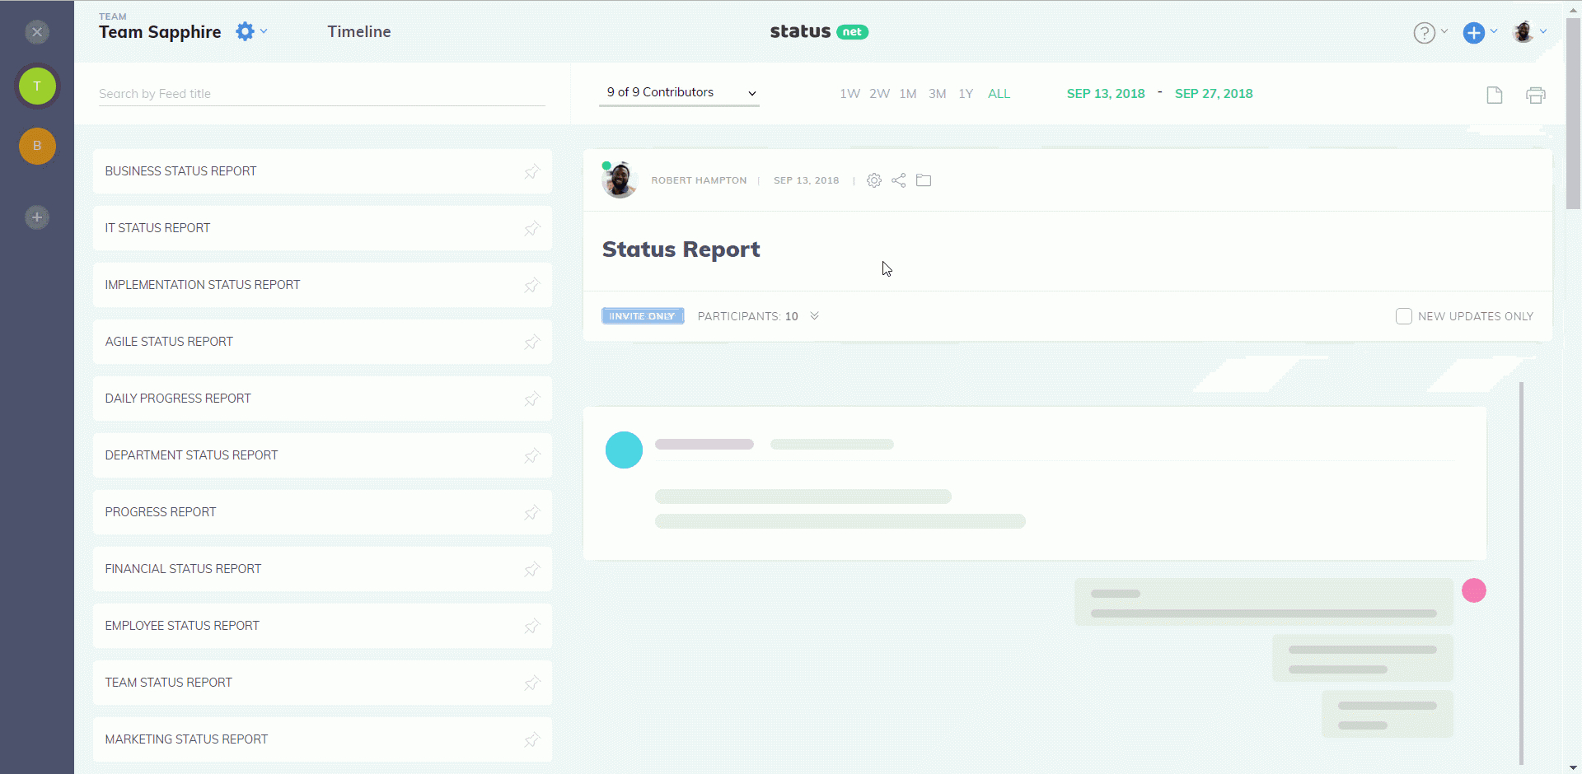The width and height of the screenshot is (1582, 774).
Task: Click the folder icon in feed header
Action: pos(924,180)
